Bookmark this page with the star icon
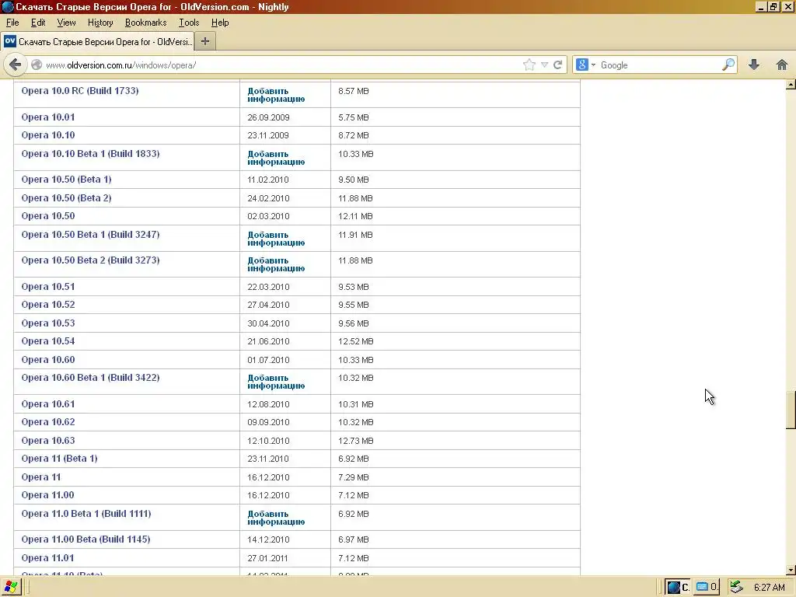796x597 pixels. [529, 65]
